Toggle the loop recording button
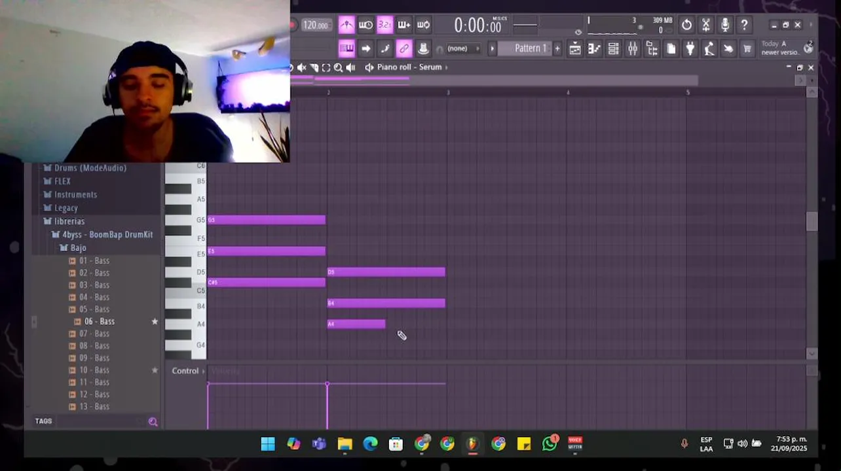The height and width of the screenshot is (471, 841). pyautogui.click(x=423, y=25)
